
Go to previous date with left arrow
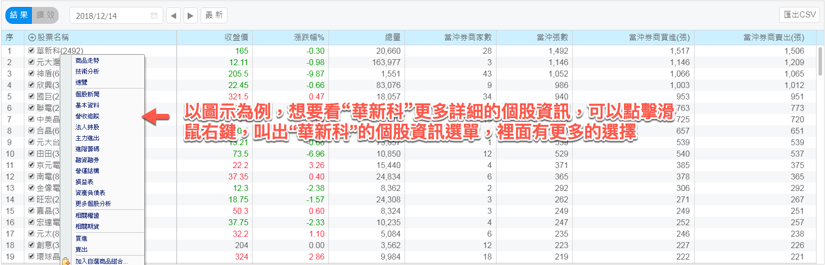(173, 15)
